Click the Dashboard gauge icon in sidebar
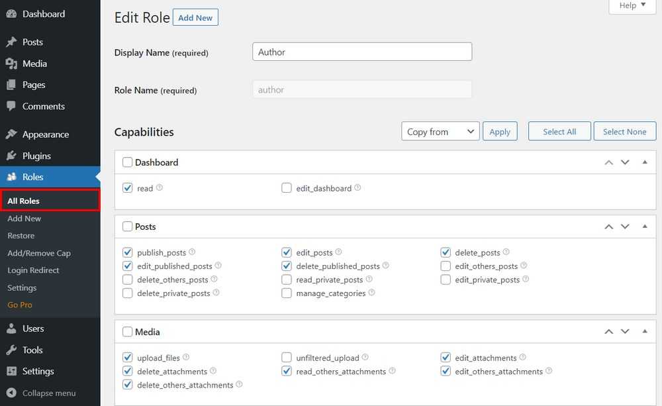This screenshot has height=406, width=662. tap(11, 14)
